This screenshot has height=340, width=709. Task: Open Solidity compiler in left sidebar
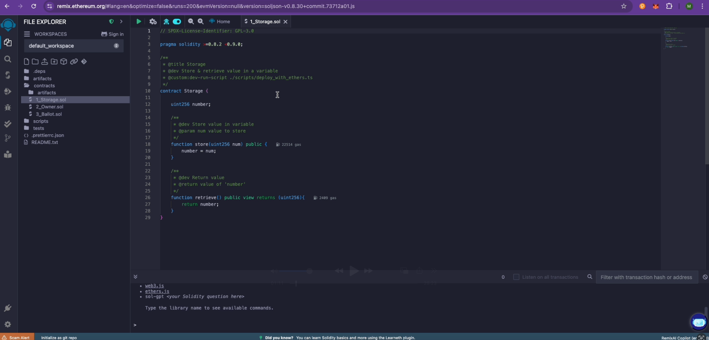point(8,75)
